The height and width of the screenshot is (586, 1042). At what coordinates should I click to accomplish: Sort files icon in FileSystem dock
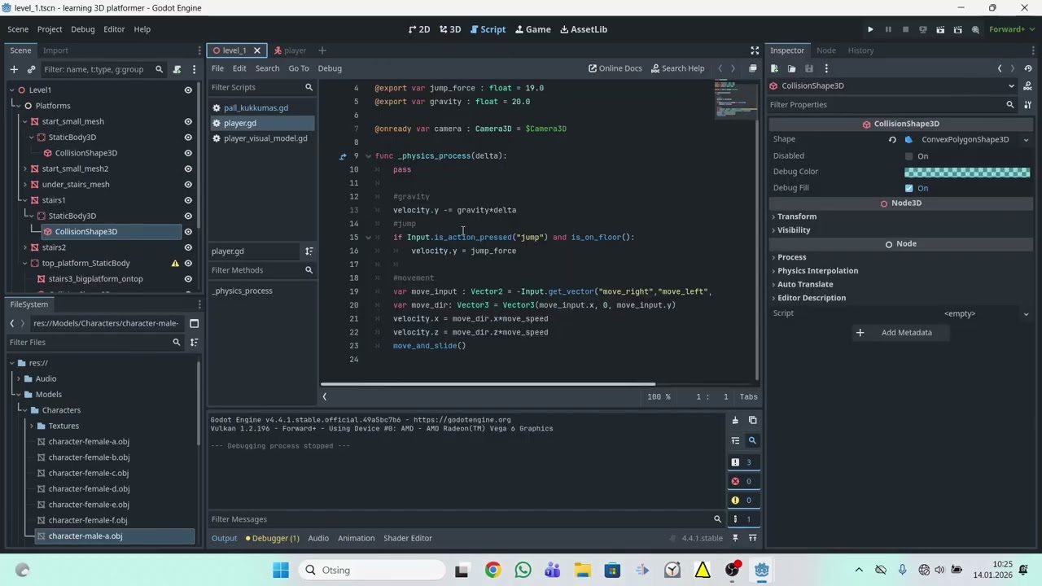[194, 343]
